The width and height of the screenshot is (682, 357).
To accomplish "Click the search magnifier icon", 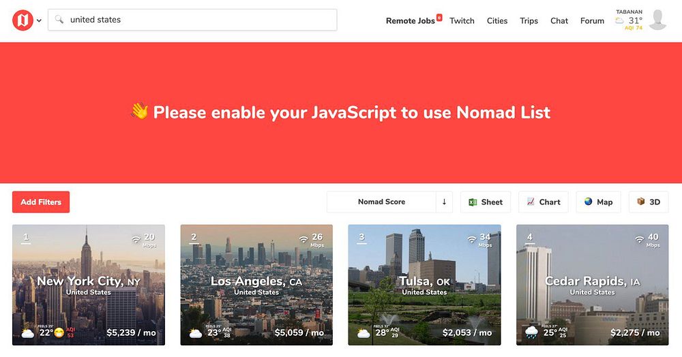I will coord(59,20).
